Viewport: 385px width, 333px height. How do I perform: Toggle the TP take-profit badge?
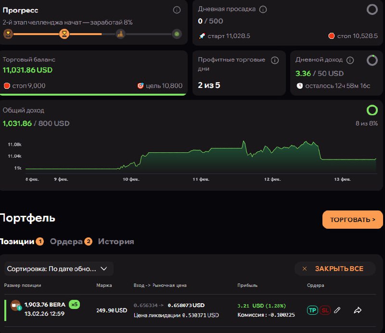pyautogui.click(x=312, y=310)
